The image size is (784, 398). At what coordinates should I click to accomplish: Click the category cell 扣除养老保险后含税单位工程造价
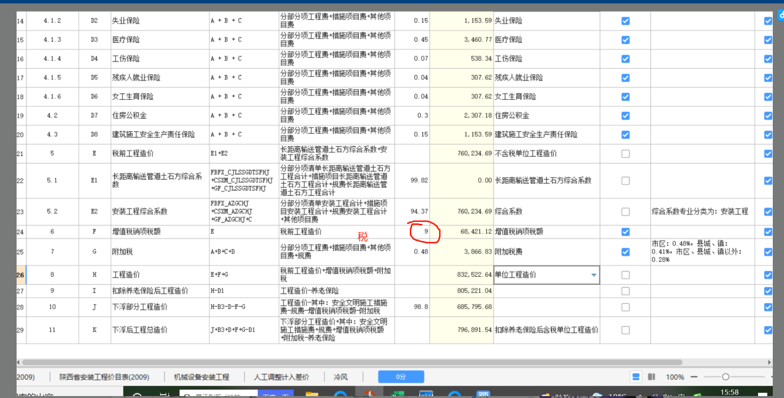point(546,330)
